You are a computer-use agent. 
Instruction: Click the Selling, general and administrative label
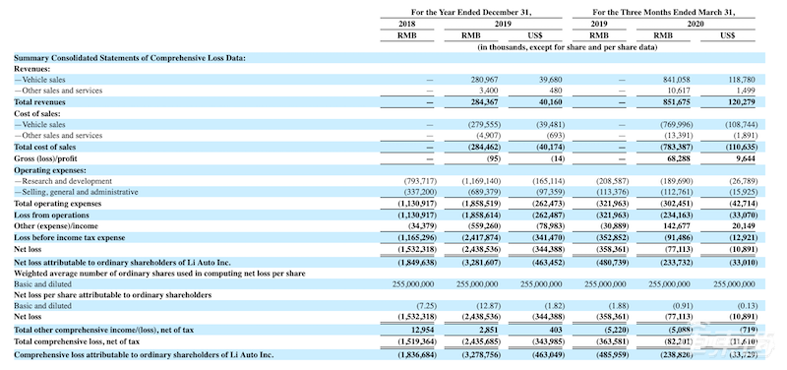(76, 192)
